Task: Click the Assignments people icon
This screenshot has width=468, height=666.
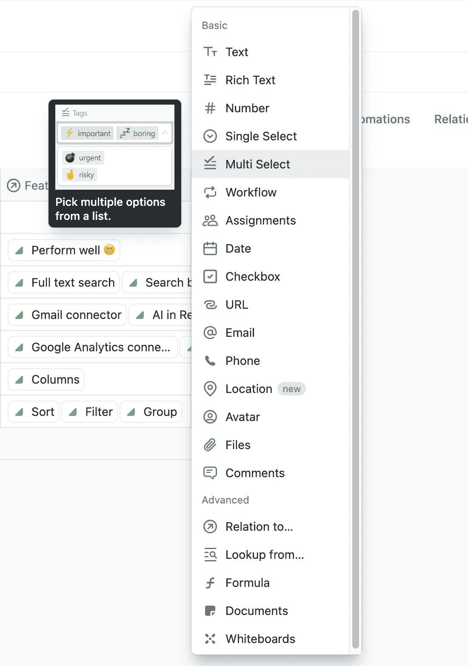Action: point(210,220)
